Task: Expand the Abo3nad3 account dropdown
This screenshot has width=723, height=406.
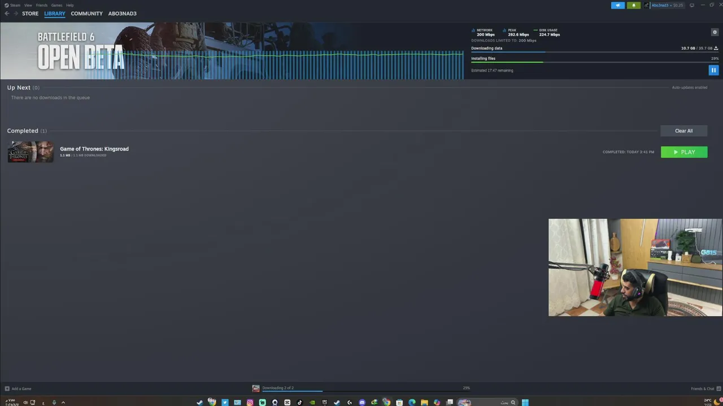Action: 667,5
